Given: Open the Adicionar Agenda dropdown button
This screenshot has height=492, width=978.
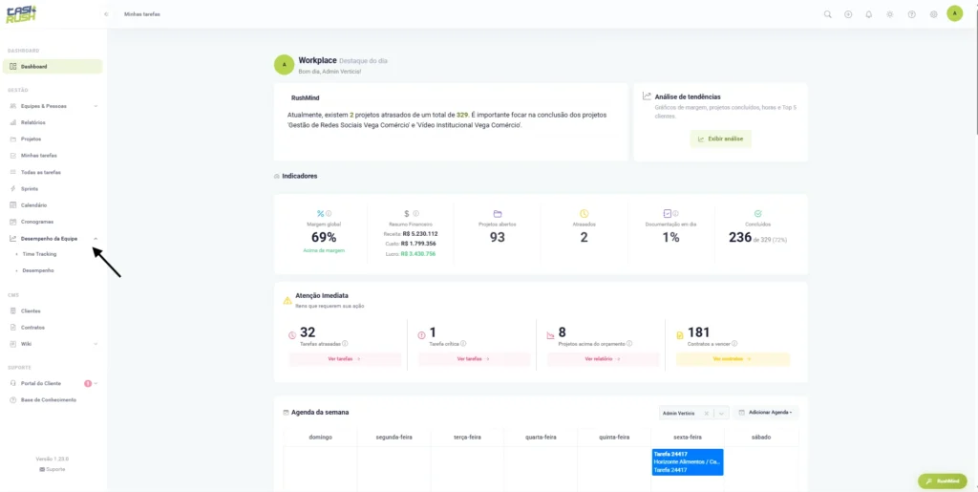Looking at the screenshot, I should (765, 413).
